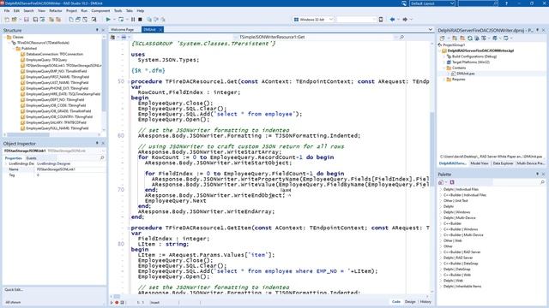
Task: Switch to the Design view tab
Action: 410,302
